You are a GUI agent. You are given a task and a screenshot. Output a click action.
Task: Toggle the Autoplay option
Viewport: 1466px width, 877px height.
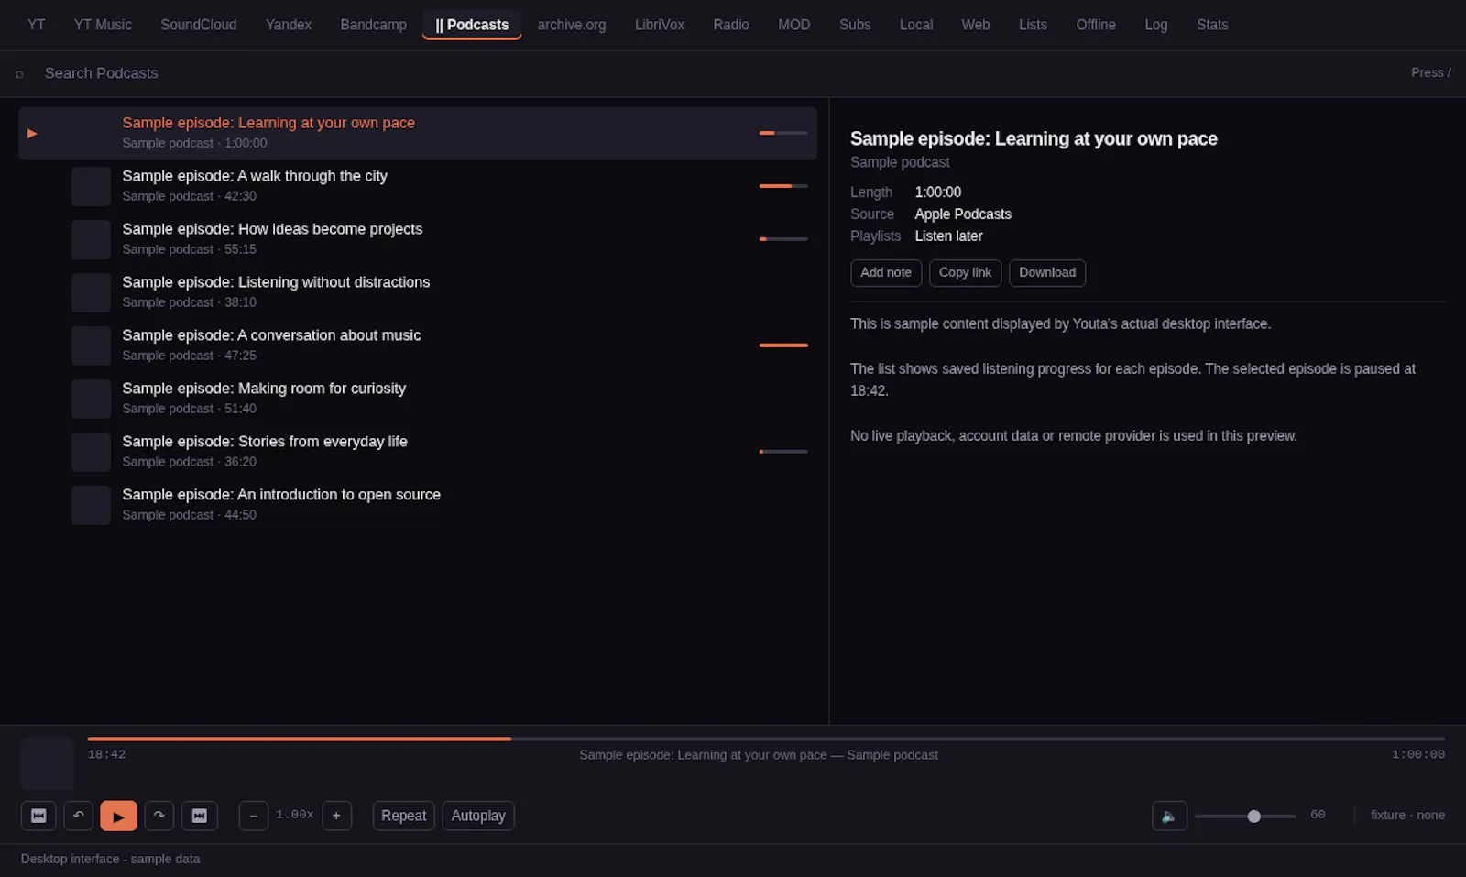click(x=478, y=816)
